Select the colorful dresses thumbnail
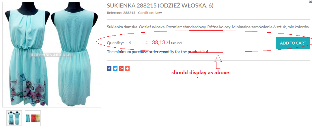The image size is (312, 130). click(x=33, y=118)
